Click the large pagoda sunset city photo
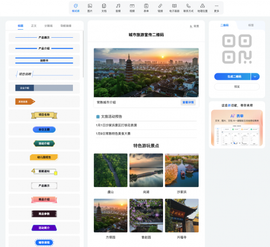The image size is (270, 247). (146, 73)
